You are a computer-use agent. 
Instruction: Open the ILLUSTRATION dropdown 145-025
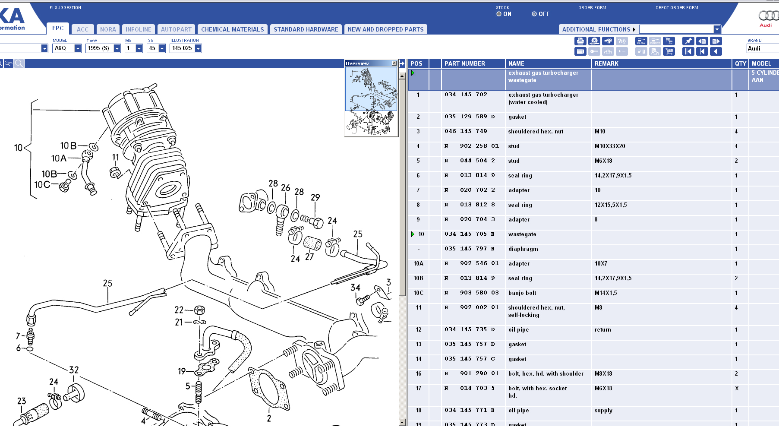coord(198,48)
